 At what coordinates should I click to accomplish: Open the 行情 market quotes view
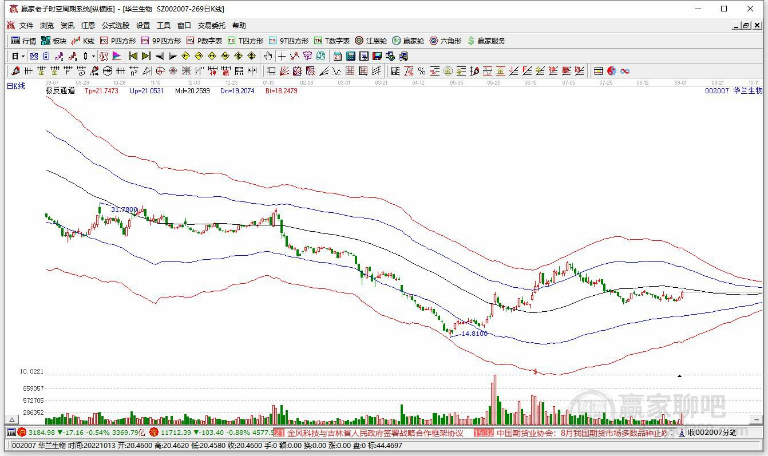tap(23, 41)
